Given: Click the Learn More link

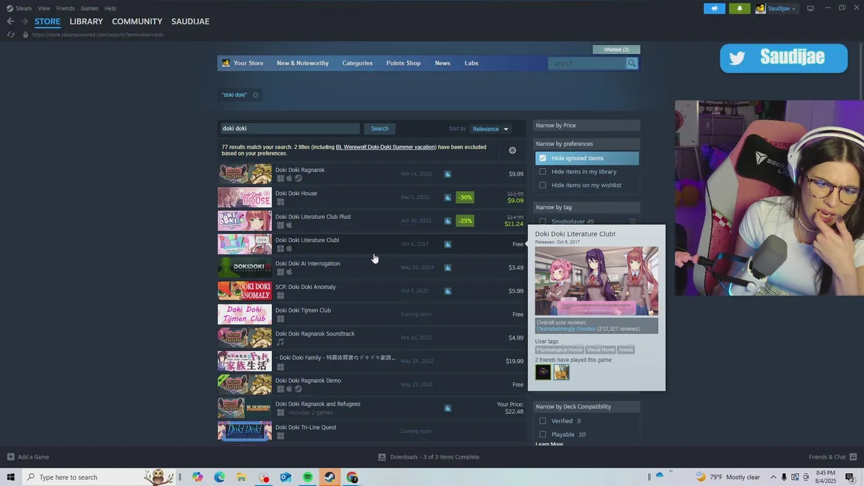Looking at the screenshot, I should (549, 444).
